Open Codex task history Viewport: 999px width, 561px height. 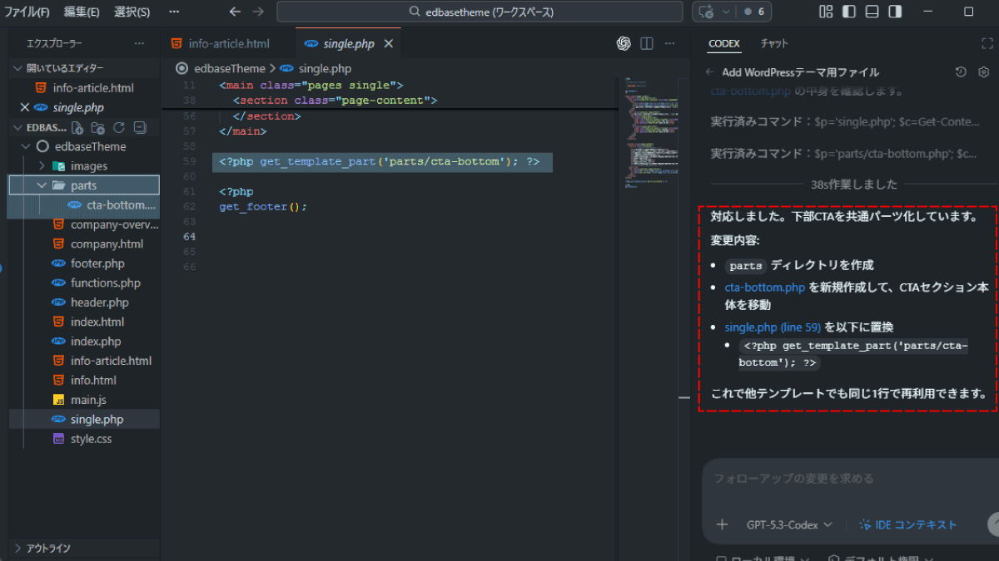(961, 72)
